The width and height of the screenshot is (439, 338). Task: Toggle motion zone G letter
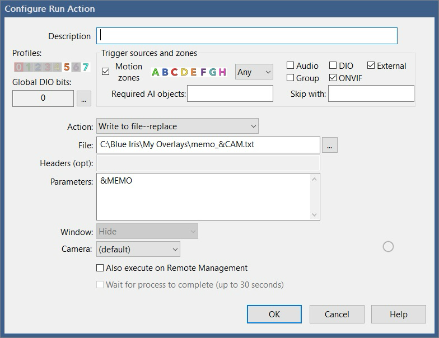[213, 72]
